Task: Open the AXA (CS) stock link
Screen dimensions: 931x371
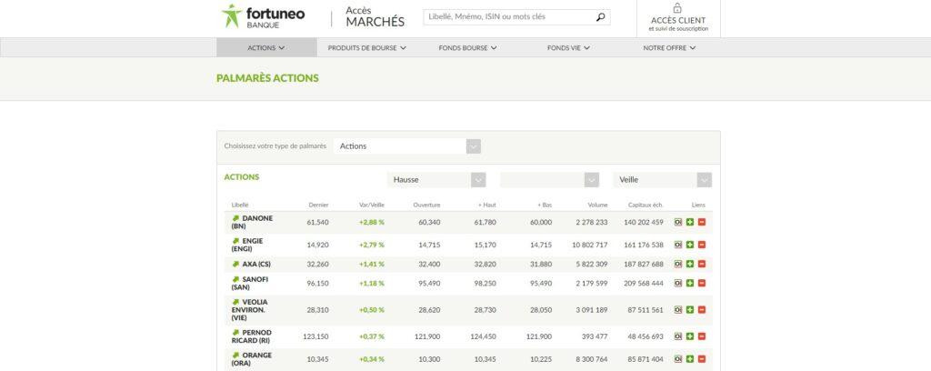Action: (251, 264)
